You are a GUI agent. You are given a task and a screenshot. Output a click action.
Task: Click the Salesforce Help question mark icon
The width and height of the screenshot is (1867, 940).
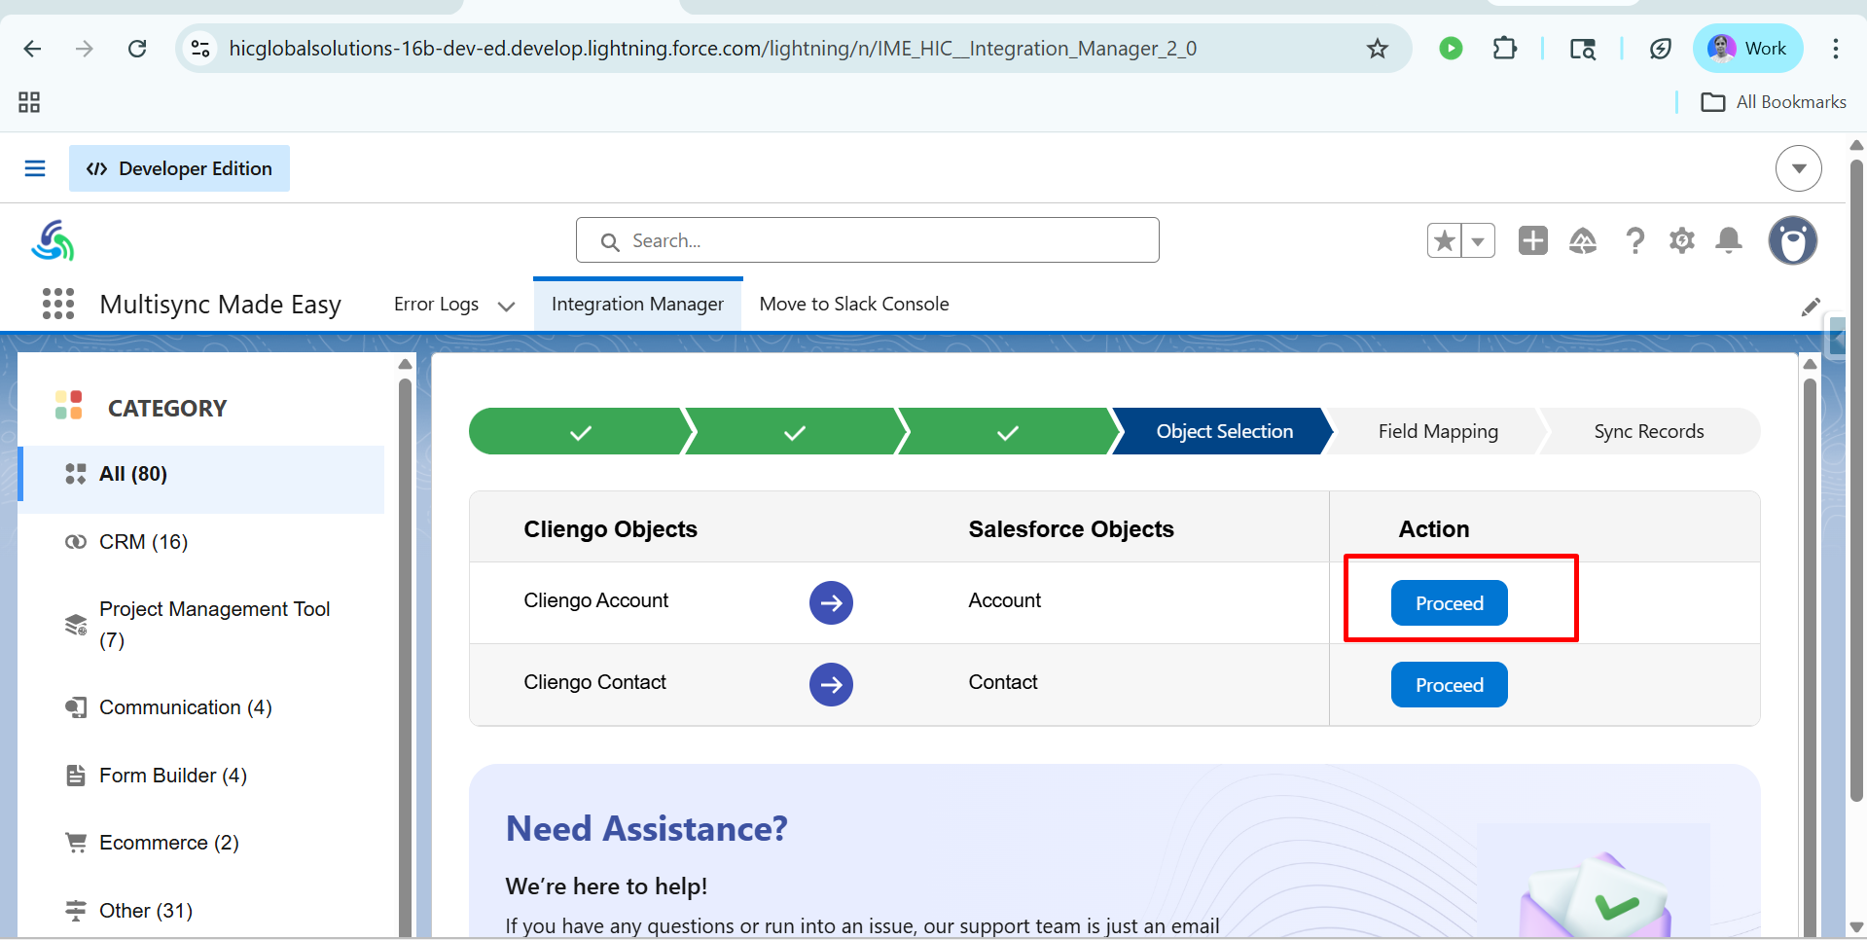[x=1634, y=240]
